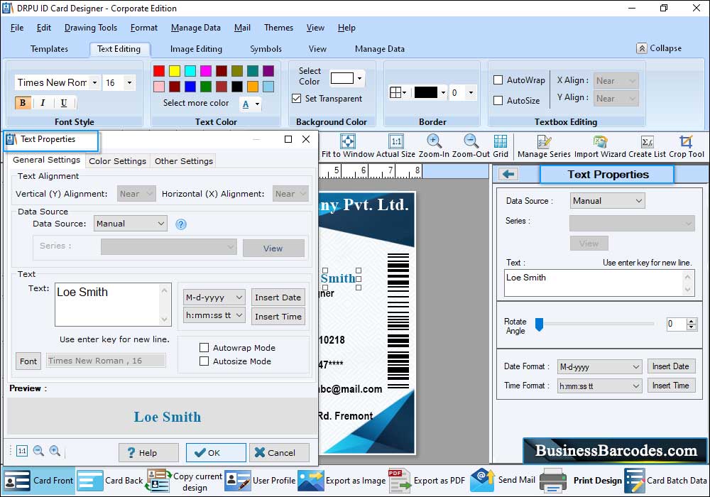Screen dimensions: 710x497
Task: Open font size dropdown showing 16
Action: pyautogui.click(x=129, y=82)
